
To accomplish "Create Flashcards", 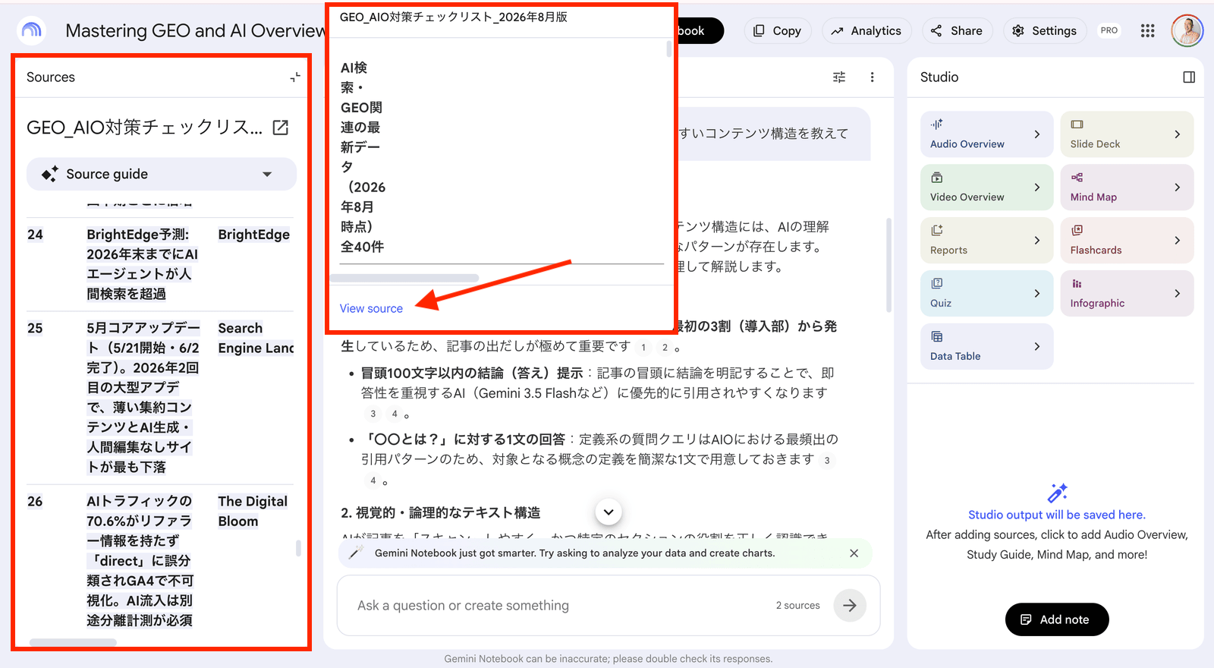I will [1127, 241].
